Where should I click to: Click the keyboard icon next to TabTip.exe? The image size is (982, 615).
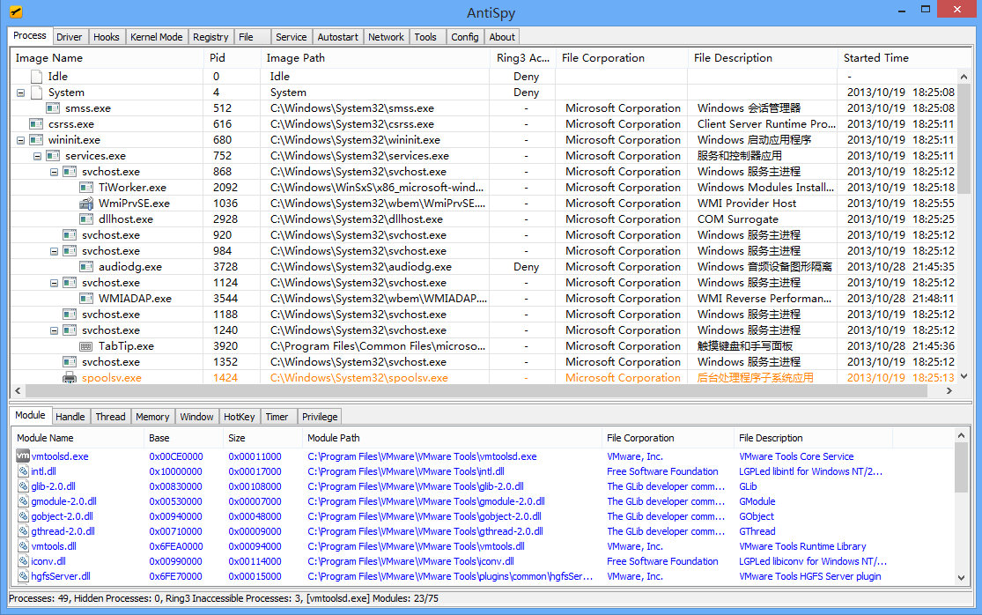click(86, 346)
